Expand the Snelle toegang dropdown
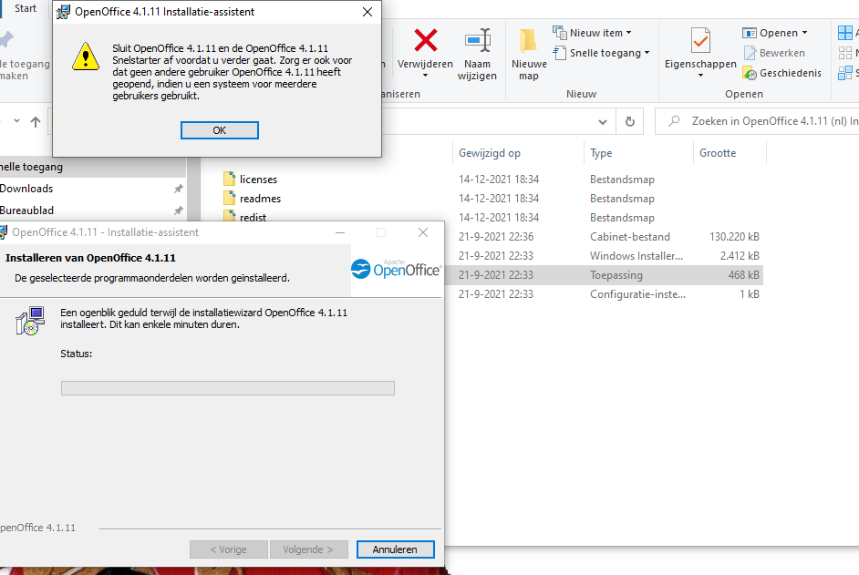This screenshot has height=575, width=859. pyautogui.click(x=602, y=53)
